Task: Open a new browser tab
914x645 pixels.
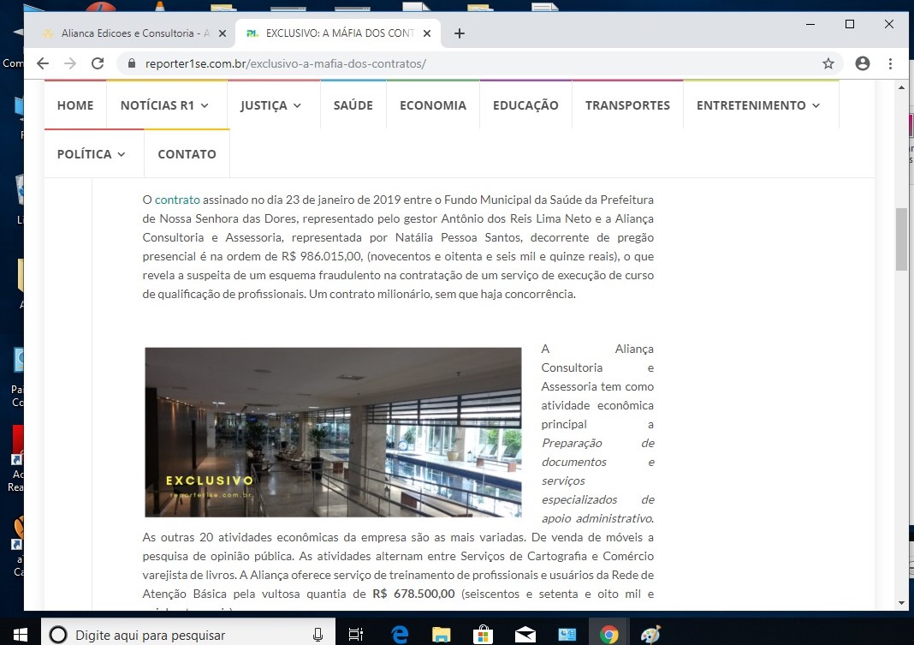Action: click(460, 33)
